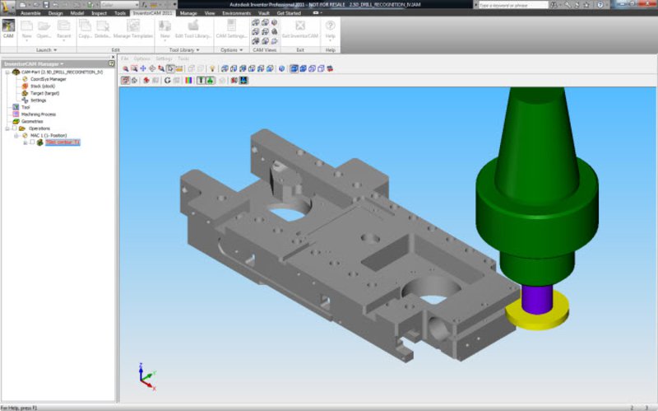Click the rainbow color bars simulation icon
658x411 pixels.
tap(189, 81)
